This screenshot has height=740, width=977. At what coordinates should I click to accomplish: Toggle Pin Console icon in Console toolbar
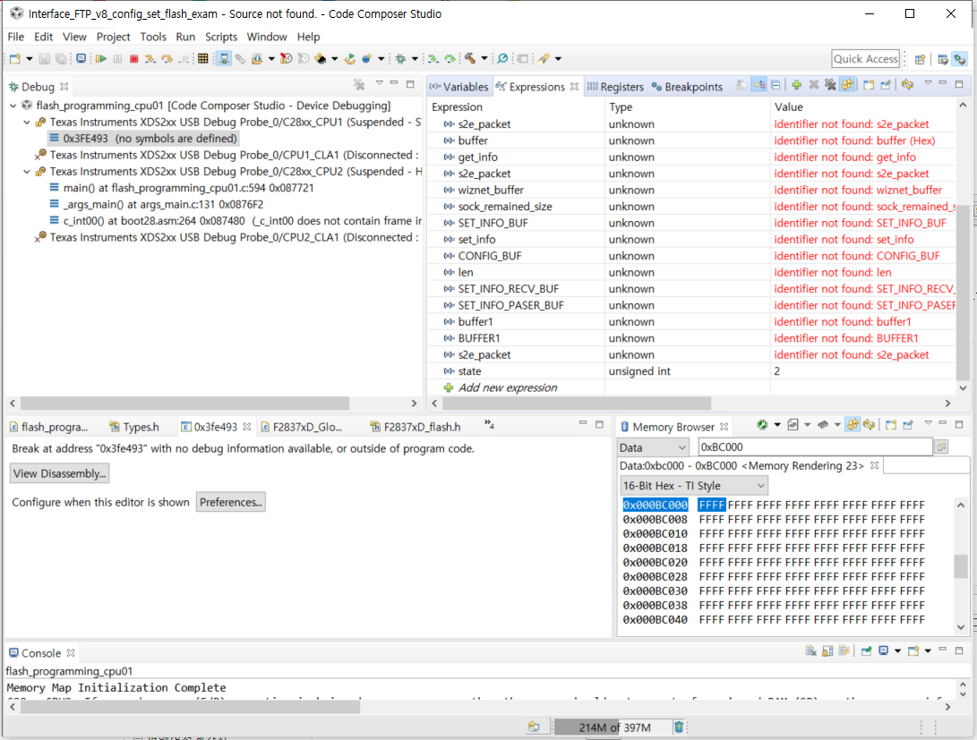pos(866,651)
